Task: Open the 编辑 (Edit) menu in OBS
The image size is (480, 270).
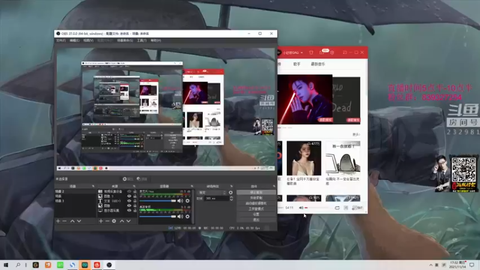Action: 74,40
